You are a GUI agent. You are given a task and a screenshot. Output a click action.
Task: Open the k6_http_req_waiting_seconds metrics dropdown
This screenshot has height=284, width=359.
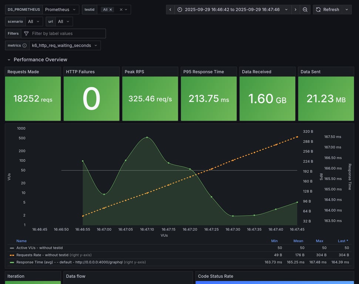click(x=65, y=45)
